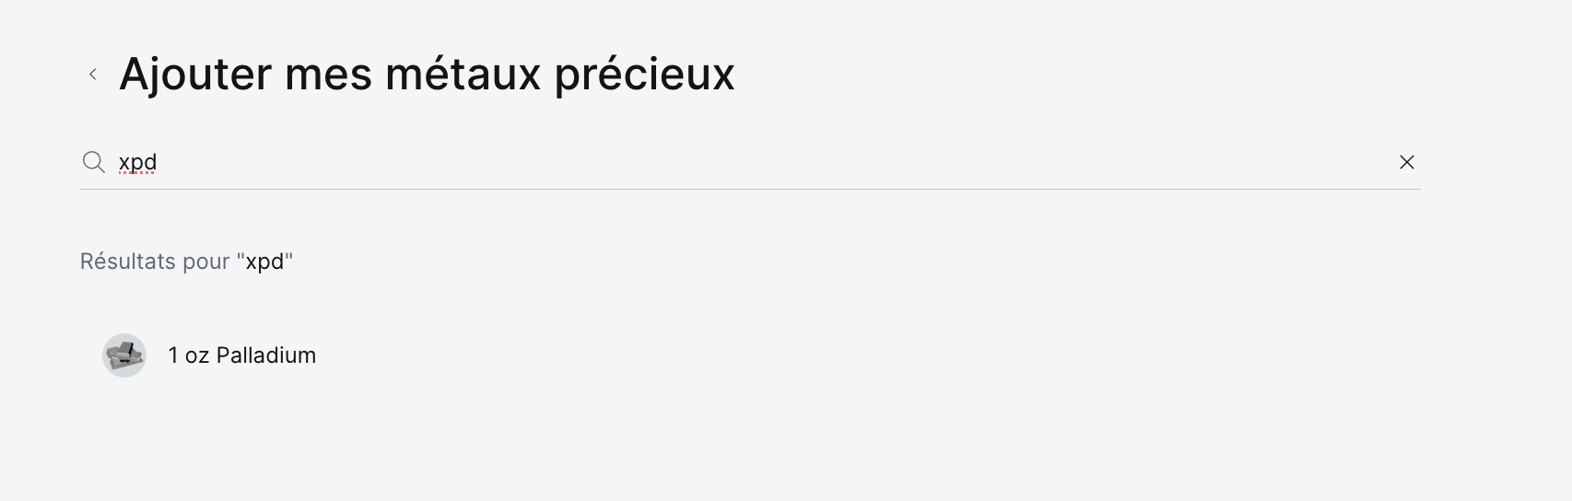Click the palladium bars thumbnail icon
1572x501 pixels.
click(124, 355)
